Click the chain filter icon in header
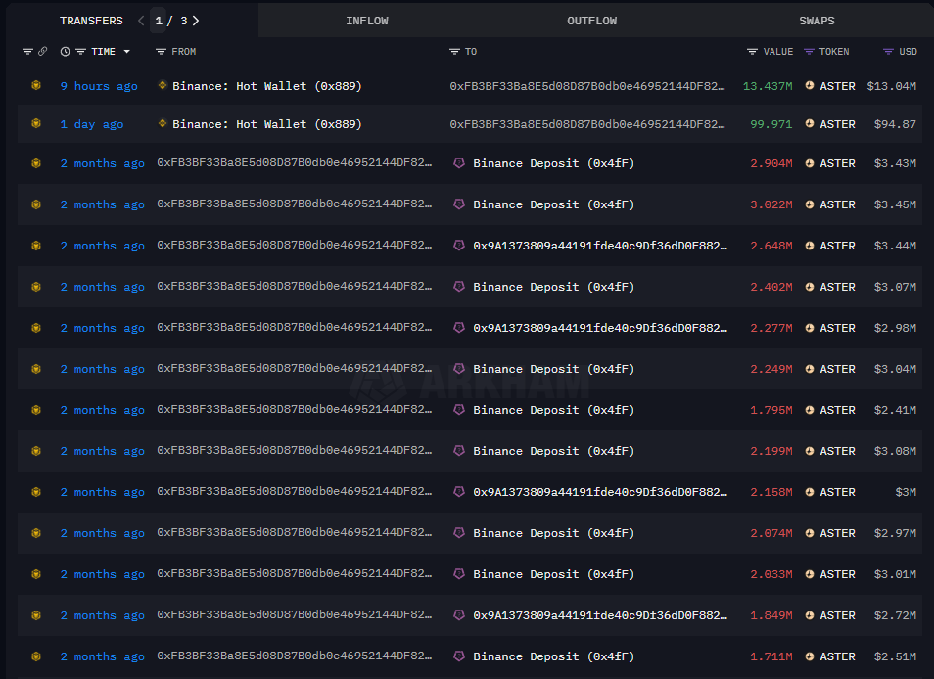Screen dimensions: 934x679 tap(27, 52)
